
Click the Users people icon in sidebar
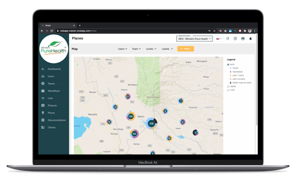pos(43,76)
